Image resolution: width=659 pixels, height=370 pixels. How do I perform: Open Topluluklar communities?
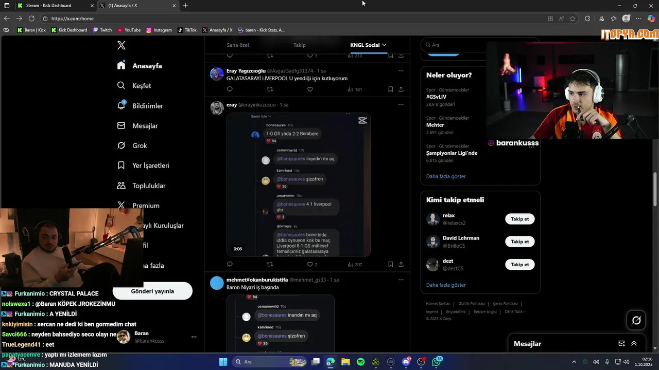click(x=141, y=186)
